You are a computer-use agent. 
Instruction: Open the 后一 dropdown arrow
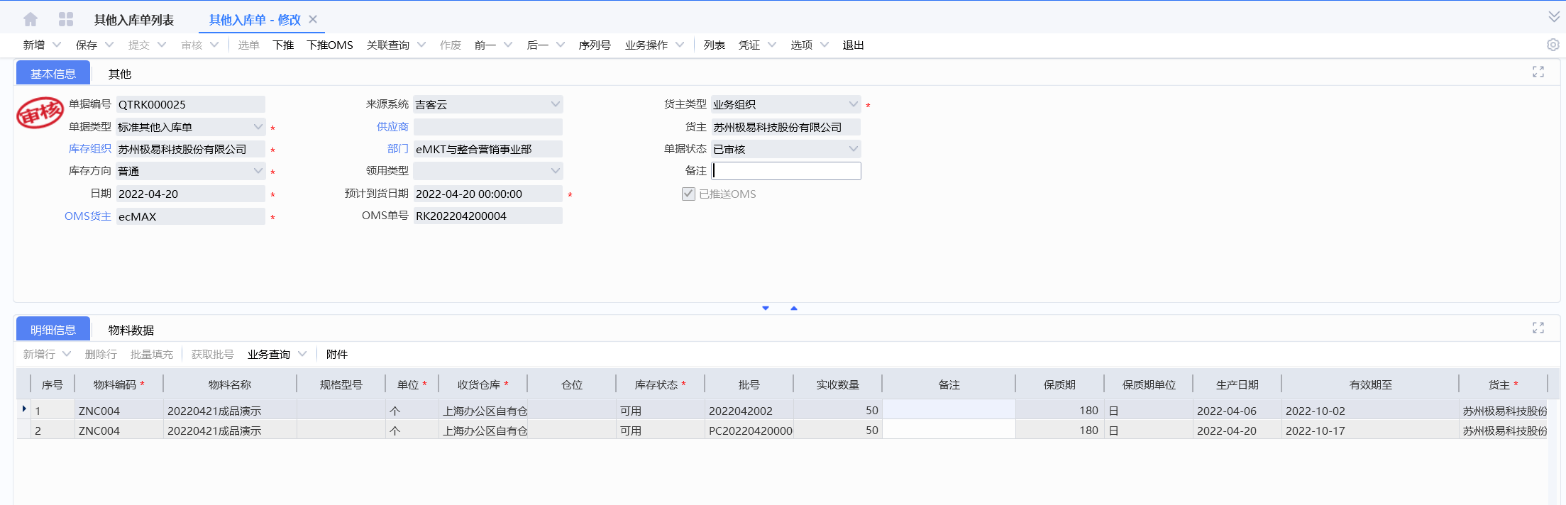coord(561,45)
